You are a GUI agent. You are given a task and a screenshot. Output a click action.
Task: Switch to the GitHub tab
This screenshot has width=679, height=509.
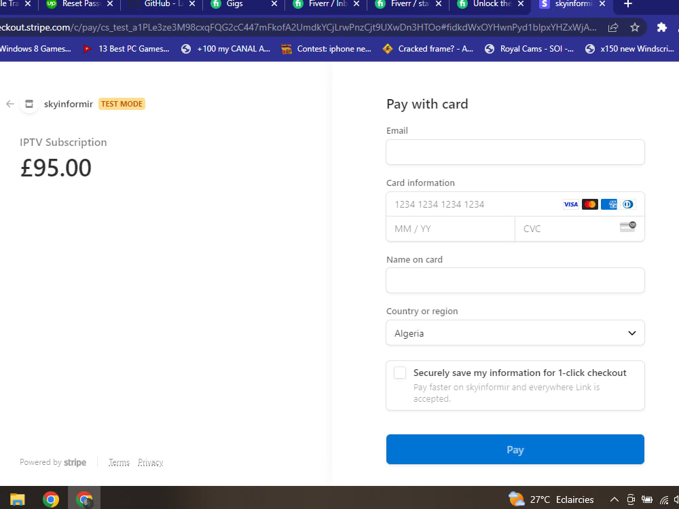(x=163, y=4)
